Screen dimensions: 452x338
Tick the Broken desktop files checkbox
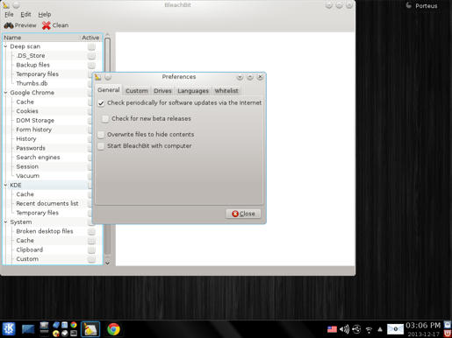[91, 231]
